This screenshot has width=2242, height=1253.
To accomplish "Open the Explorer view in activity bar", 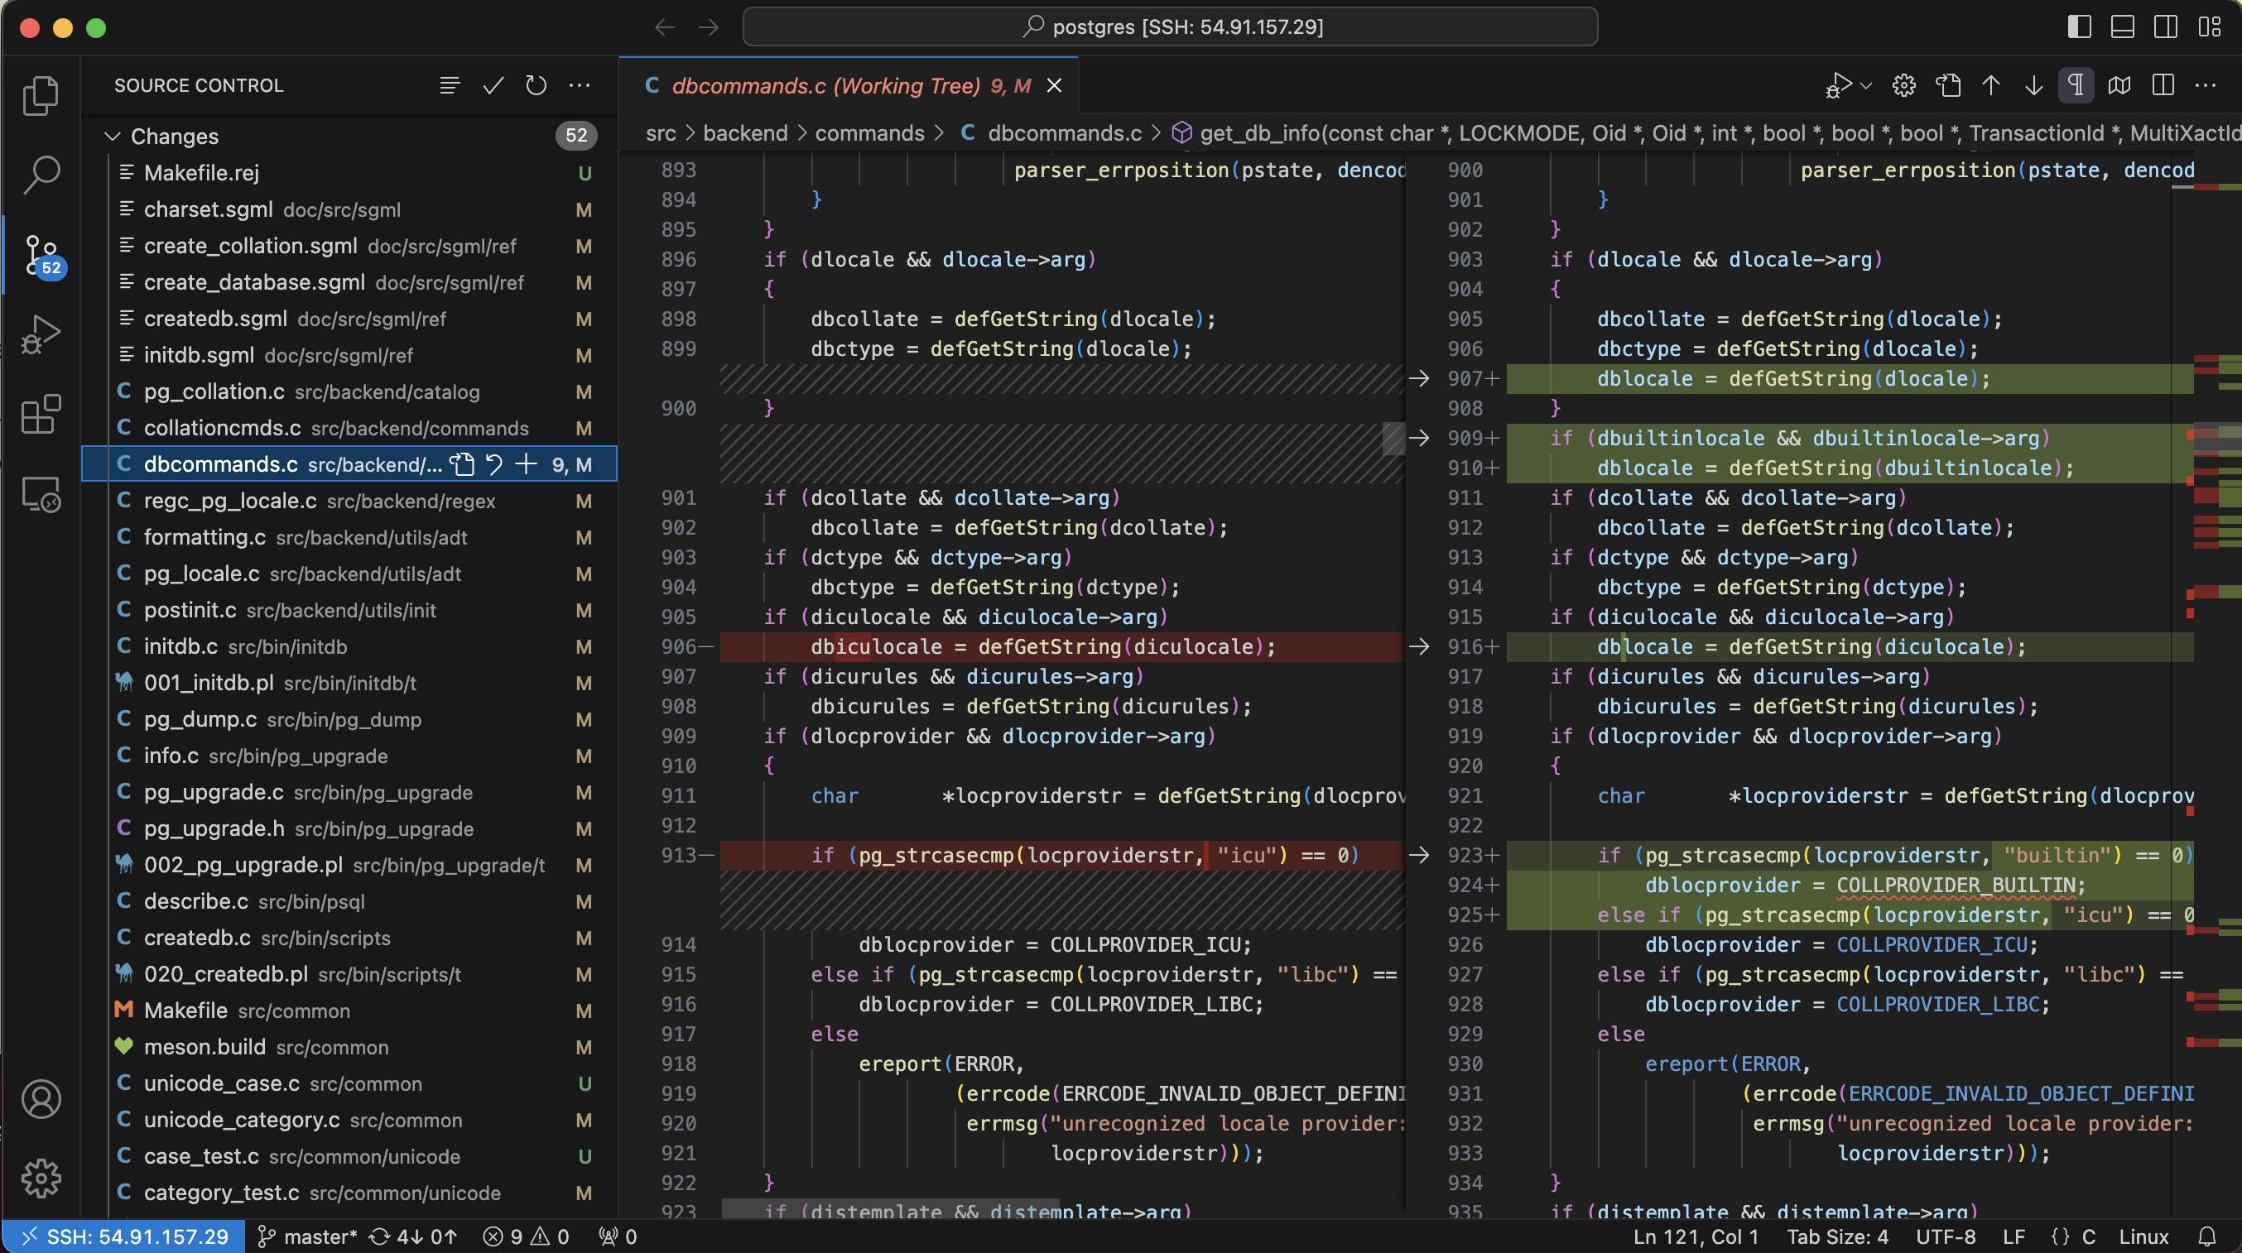I will click(40, 95).
